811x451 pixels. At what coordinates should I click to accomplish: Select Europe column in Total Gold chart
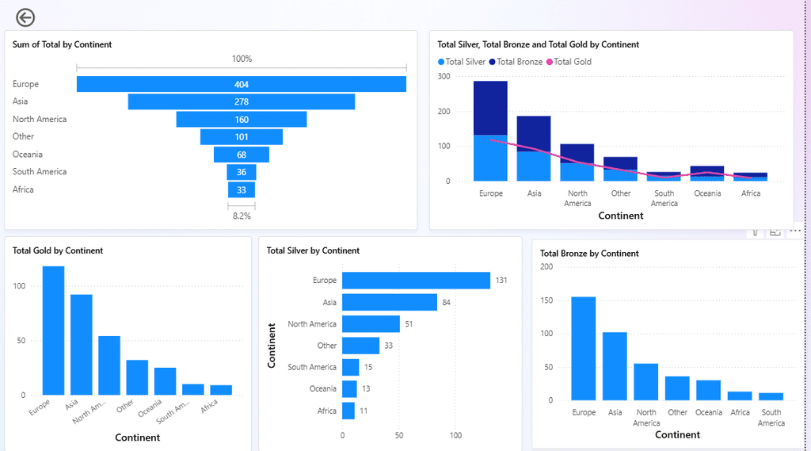click(53, 331)
